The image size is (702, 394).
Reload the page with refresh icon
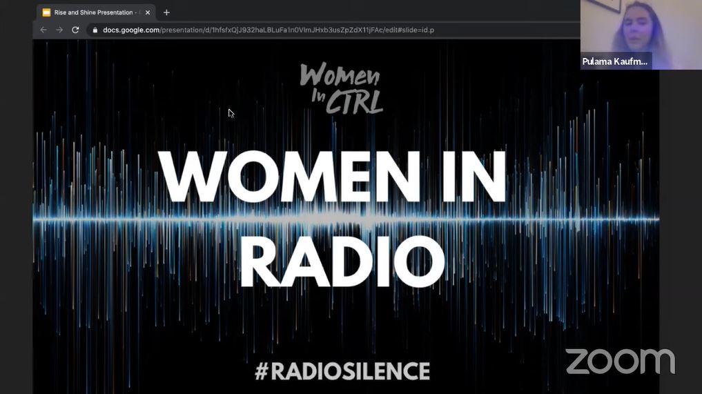75,30
